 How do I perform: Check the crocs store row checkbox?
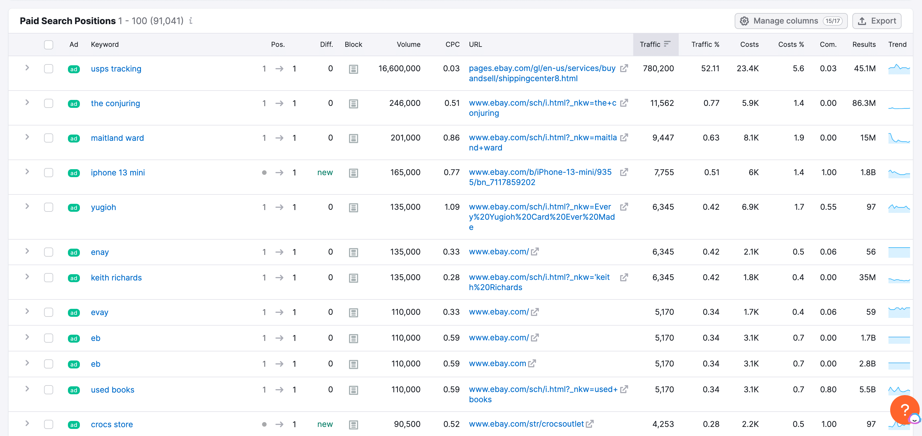tap(48, 424)
